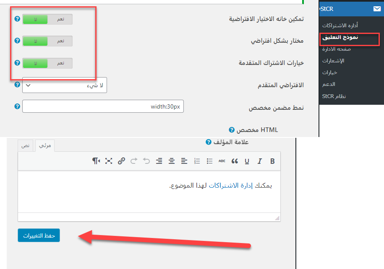Switch editor to the نص tab
The width and height of the screenshot is (384, 269).
25,145
